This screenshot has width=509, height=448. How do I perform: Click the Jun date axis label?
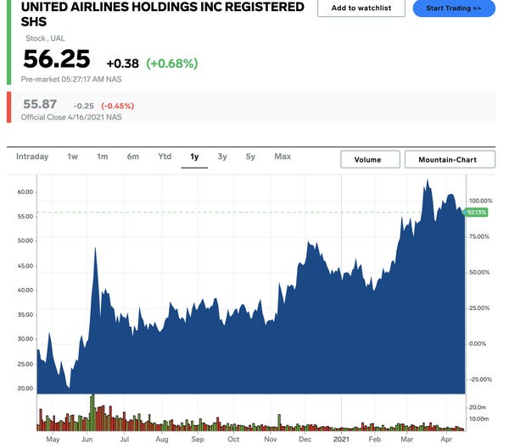click(87, 440)
